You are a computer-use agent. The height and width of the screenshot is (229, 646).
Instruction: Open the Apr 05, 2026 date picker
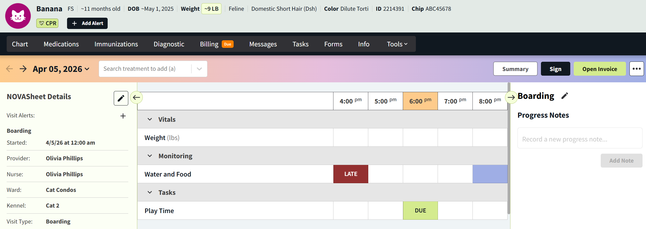click(61, 69)
